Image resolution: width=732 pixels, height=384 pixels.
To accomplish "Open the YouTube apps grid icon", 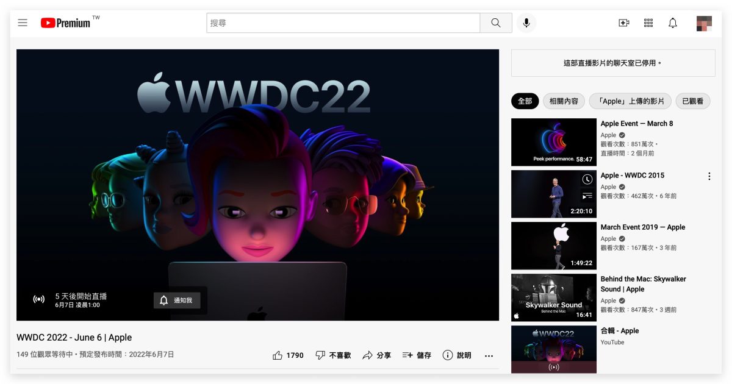I will coord(648,23).
